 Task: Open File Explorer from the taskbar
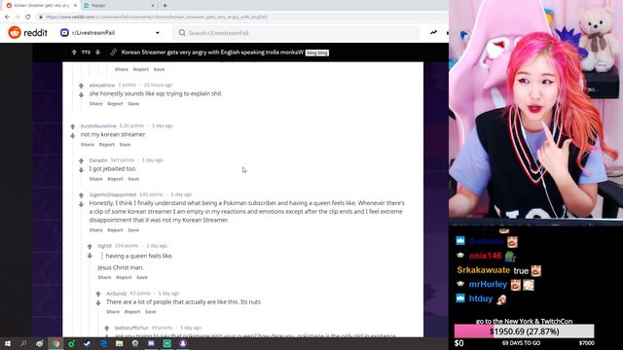[x=119, y=343]
